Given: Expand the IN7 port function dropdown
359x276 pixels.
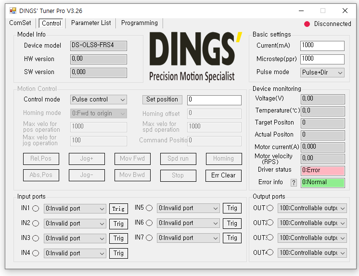Looking at the screenshot, I should click(188, 238).
